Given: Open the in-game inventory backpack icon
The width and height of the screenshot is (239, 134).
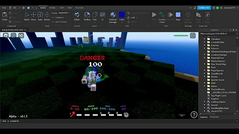Looking at the screenshot, I should [126, 115].
